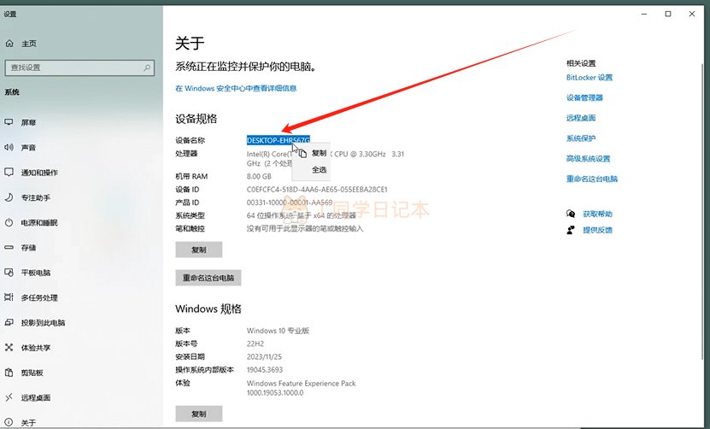Open 投影到此电脑 projection icon

tap(9, 322)
